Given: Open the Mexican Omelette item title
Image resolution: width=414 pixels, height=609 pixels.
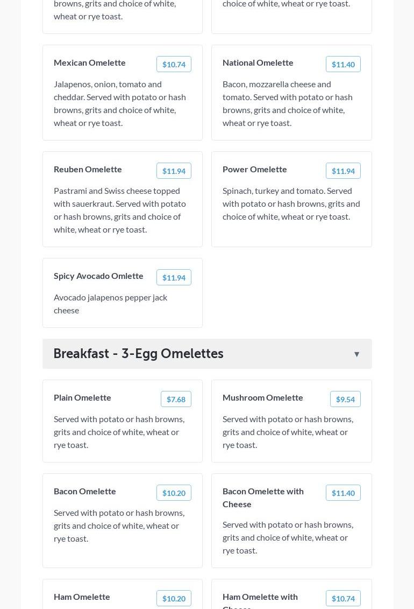Looking at the screenshot, I should (90, 62).
